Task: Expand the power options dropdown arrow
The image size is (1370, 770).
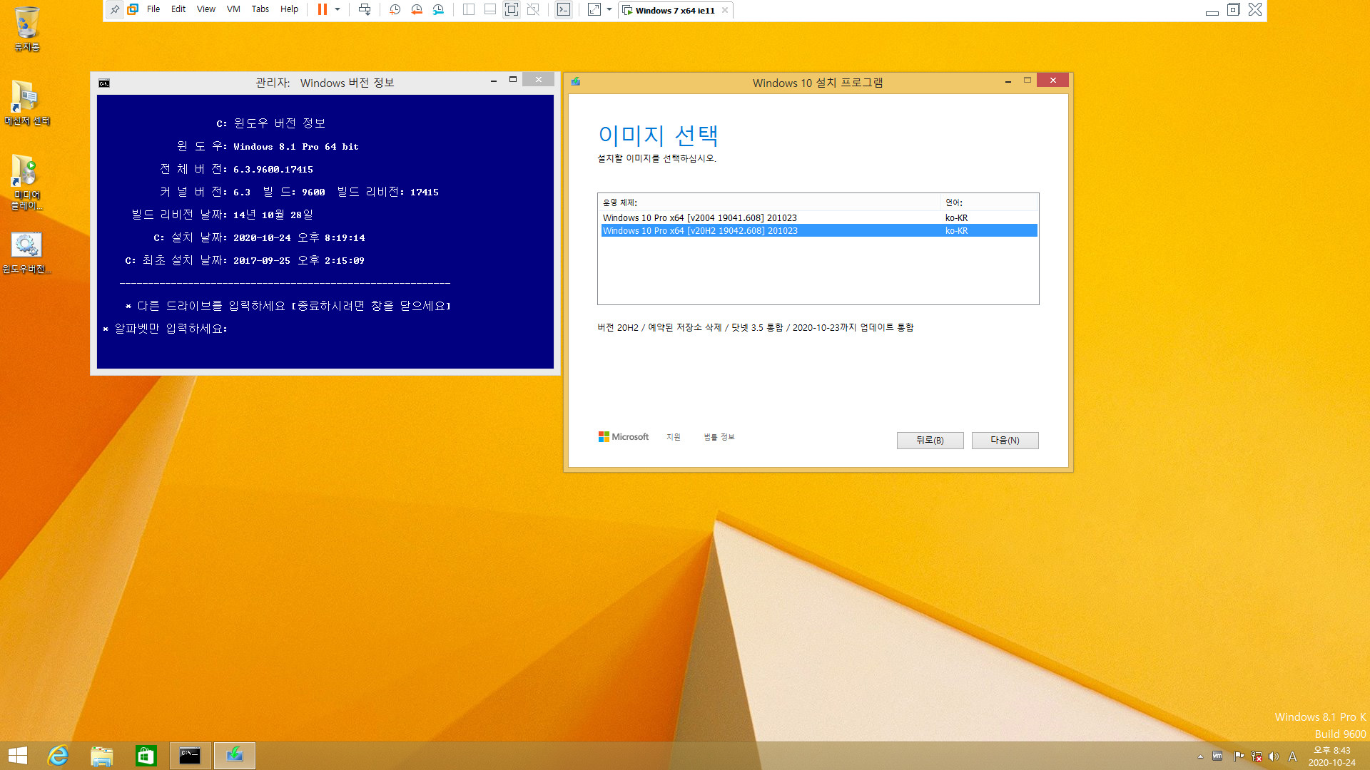Action: (338, 10)
